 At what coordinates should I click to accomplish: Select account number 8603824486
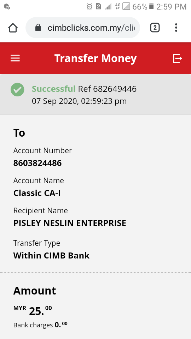pyautogui.click(x=37, y=163)
